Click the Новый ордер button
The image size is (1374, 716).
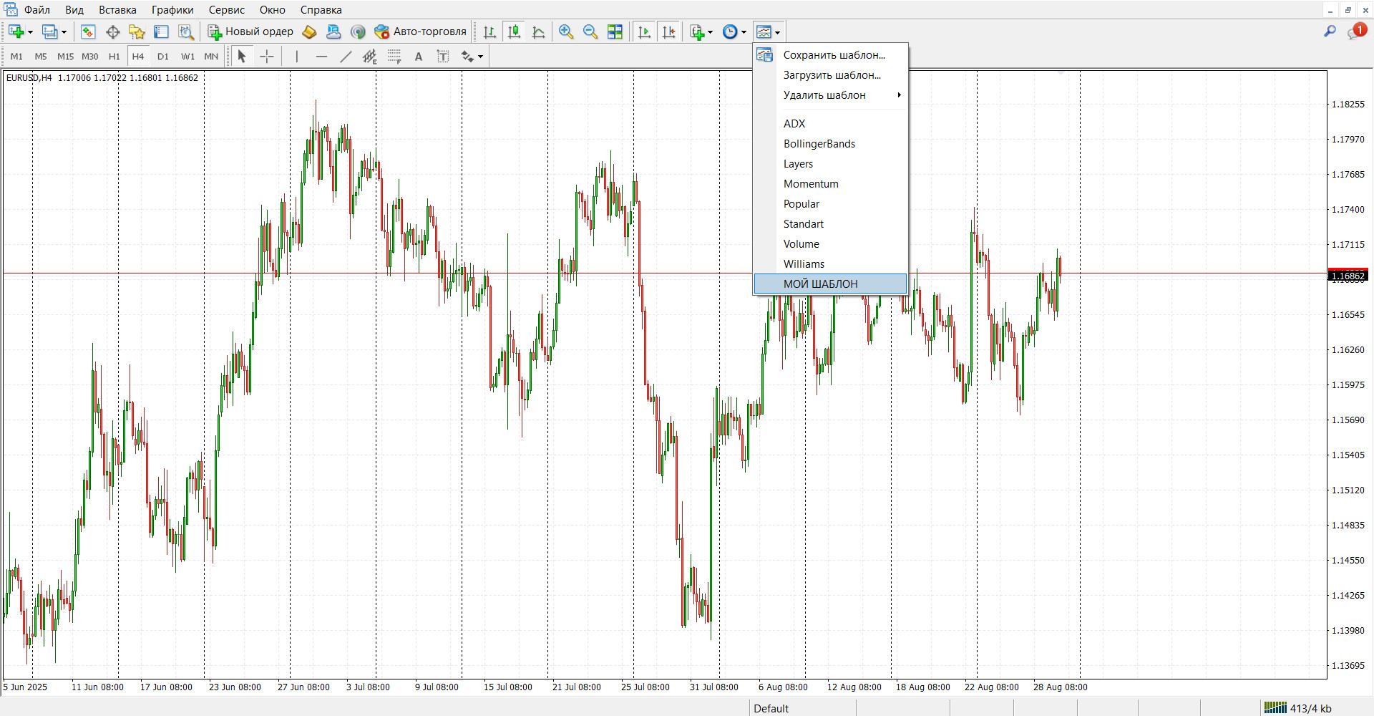coord(250,32)
